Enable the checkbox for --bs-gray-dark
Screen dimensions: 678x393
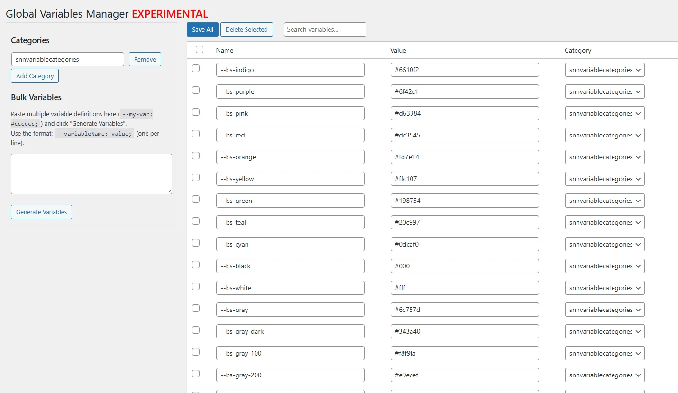pyautogui.click(x=196, y=330)
